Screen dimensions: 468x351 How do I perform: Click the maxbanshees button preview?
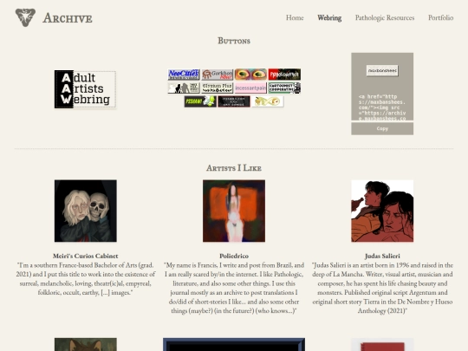pyautogui.click(x=382, y=71)
